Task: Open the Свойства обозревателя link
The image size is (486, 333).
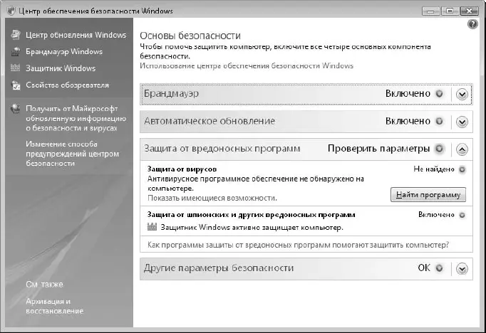Action: point(67,85)
